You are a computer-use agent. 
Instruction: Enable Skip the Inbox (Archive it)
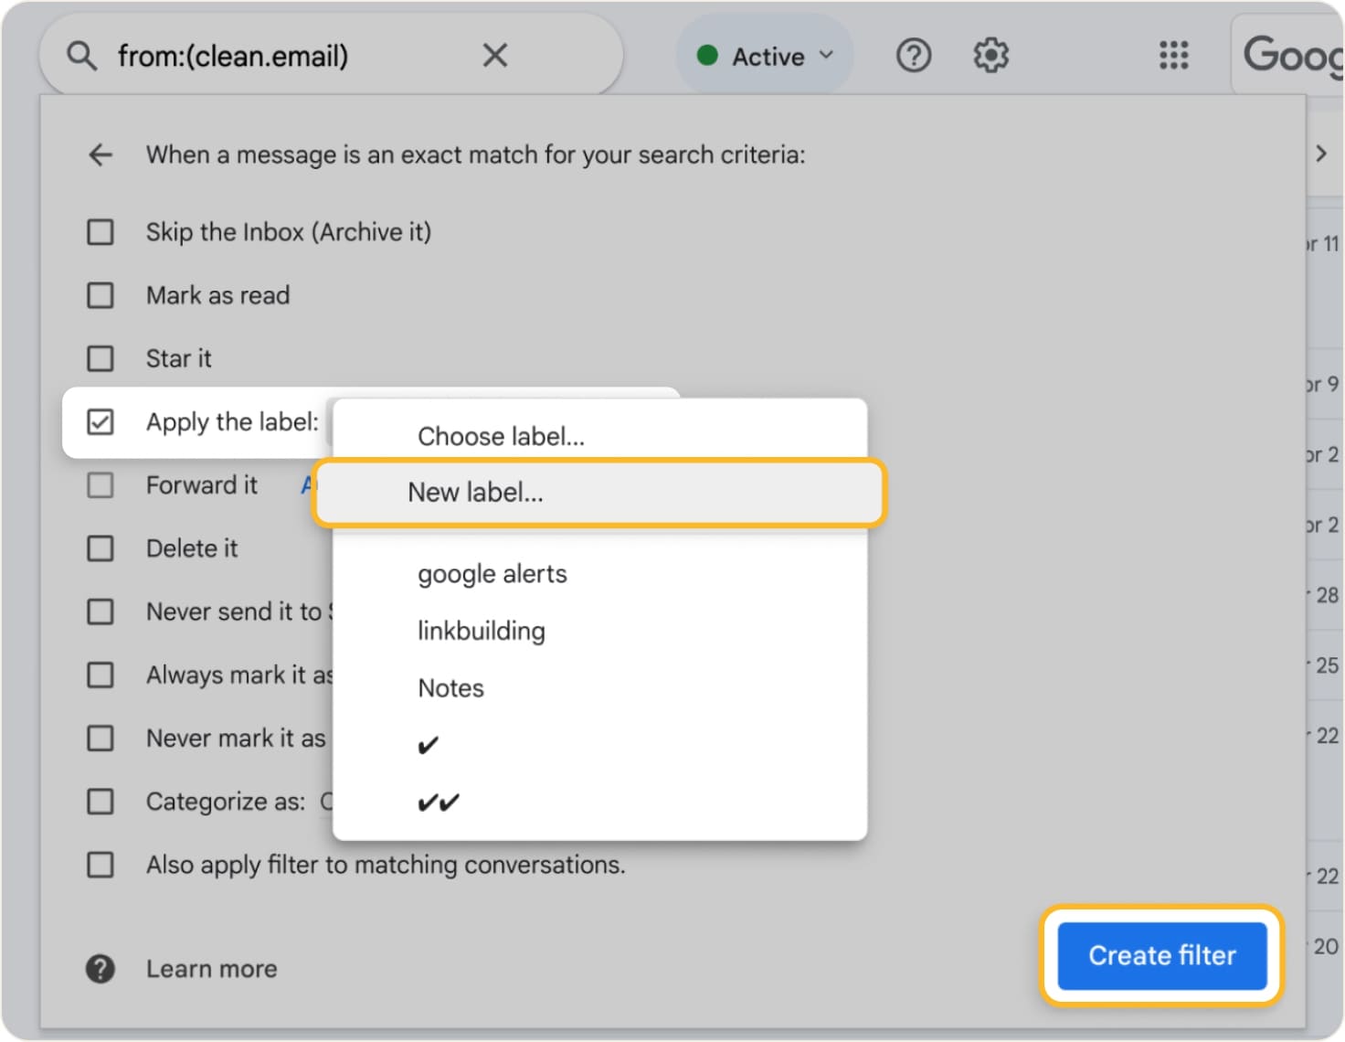(100, 231)
